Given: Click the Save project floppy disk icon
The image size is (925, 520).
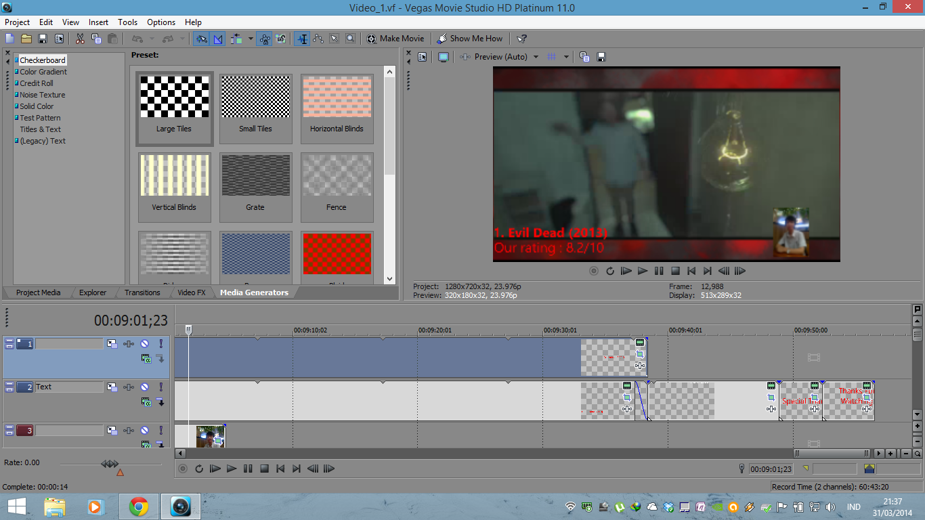Looking at the screenshot, I should pyautogui.click(x=42, y=39).
